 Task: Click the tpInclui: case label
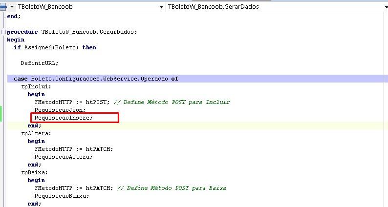point(36,86)
